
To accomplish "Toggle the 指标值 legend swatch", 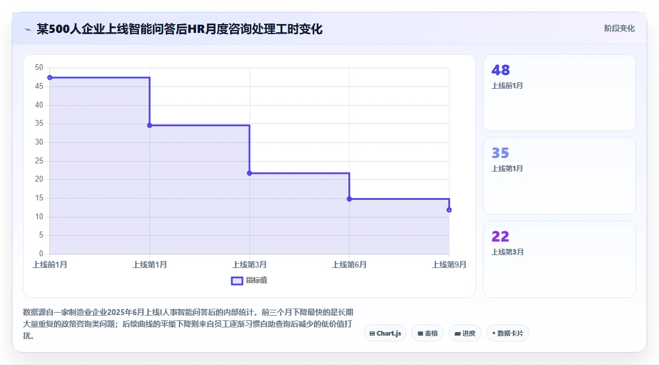I will (237, 280).
